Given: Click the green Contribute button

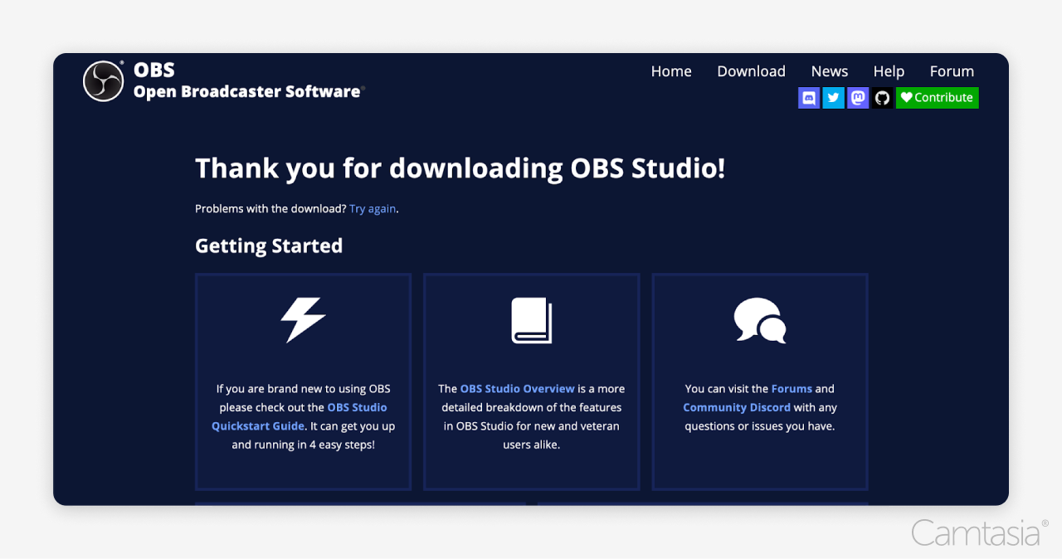Looking at the screenshot, I should tap(937, 97).
